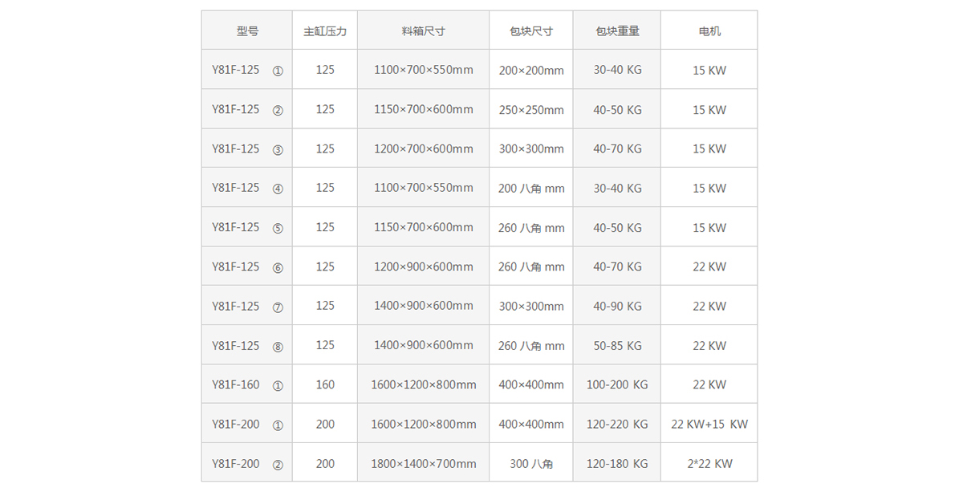Select the 包块尺寸 header cell

click(x=531, y=31)
